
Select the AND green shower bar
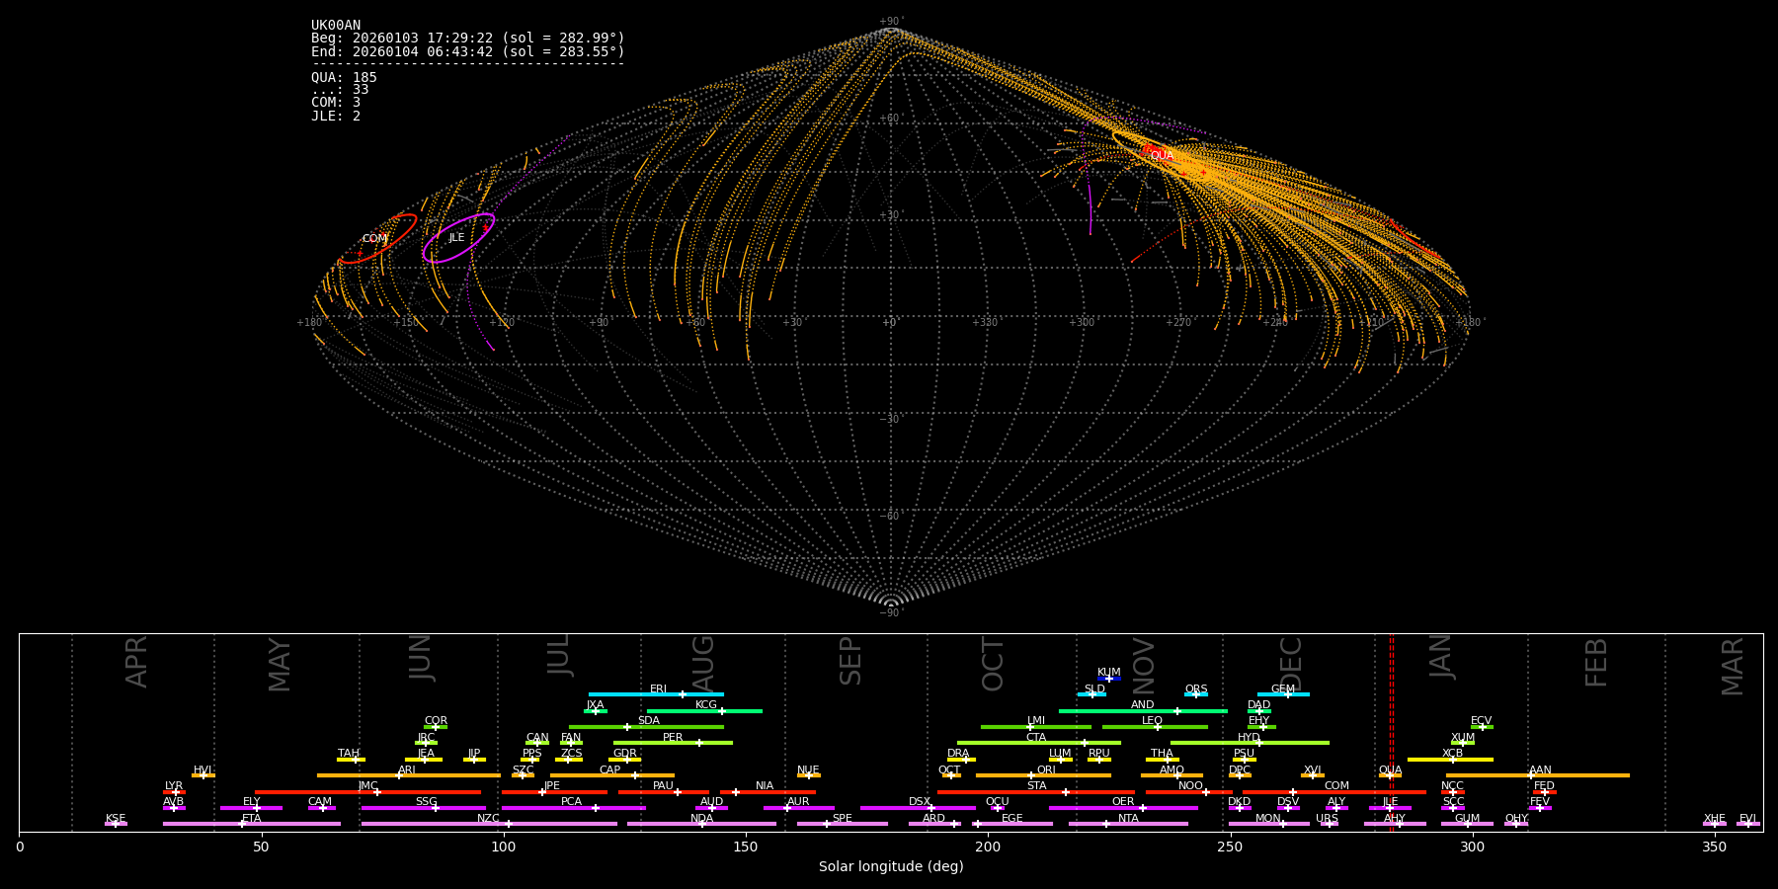[1143, 711]
